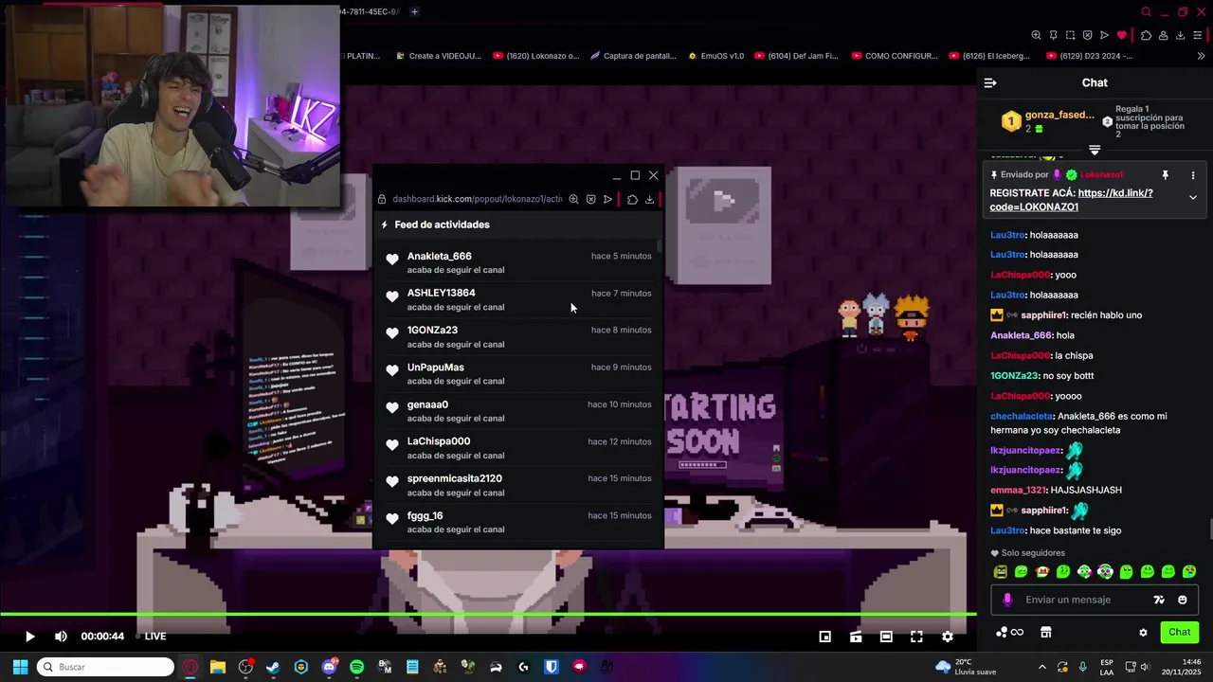1213x682 pixels.
Task: Click the taskbar Buscar search box
Action: point(105,667)
